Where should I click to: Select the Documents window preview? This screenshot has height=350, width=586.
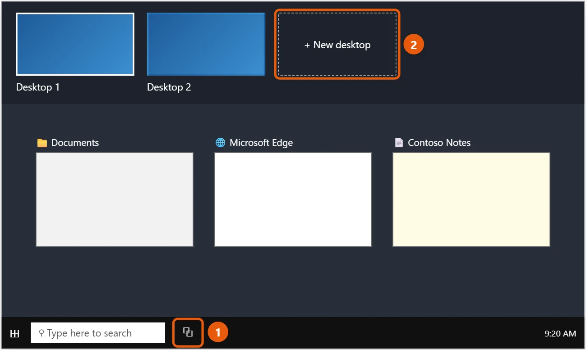tap(115, 200)
